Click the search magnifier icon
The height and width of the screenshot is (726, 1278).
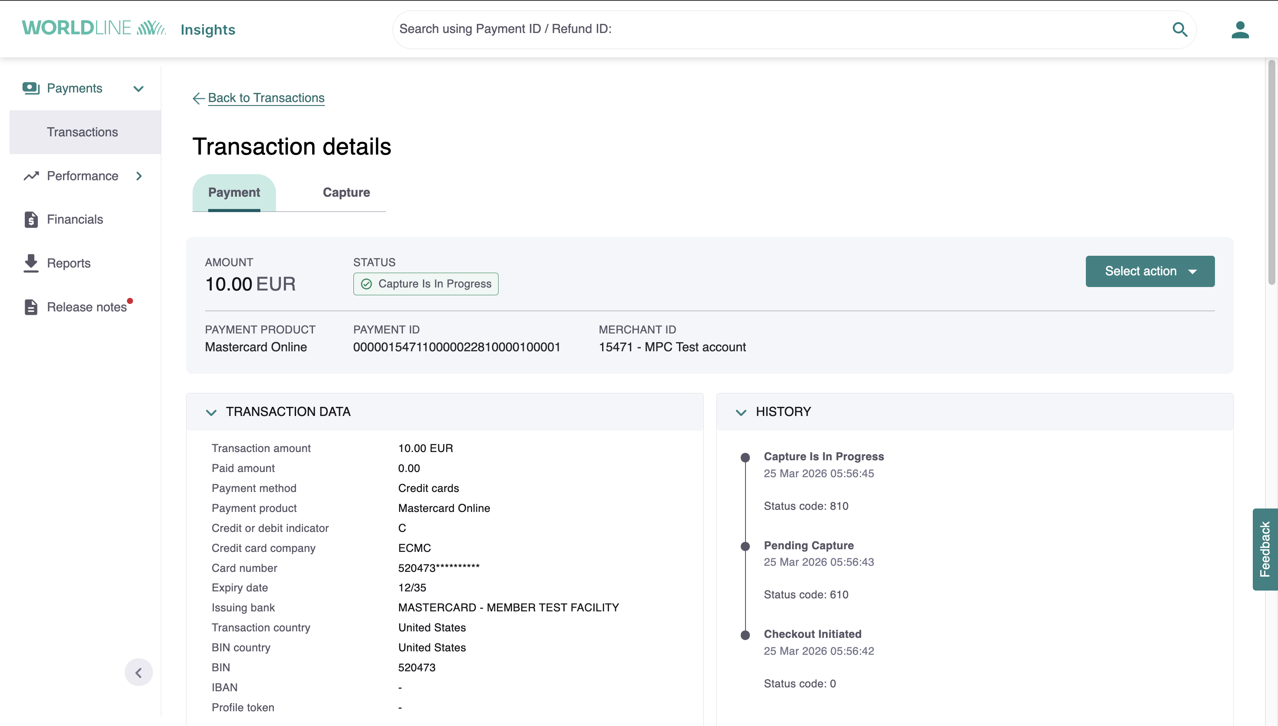(x=1180, y=30)
